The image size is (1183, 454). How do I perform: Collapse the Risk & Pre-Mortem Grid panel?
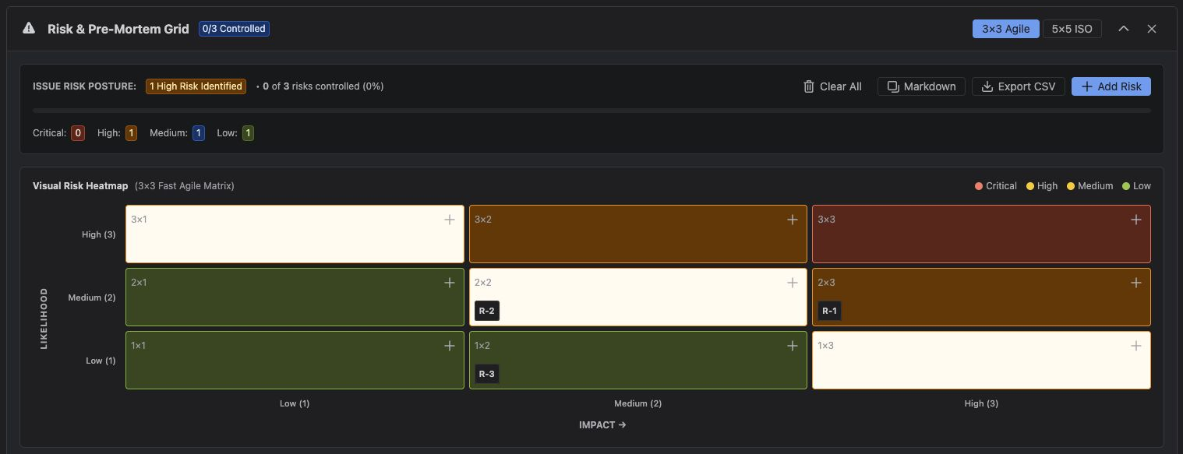point(1124,29)
